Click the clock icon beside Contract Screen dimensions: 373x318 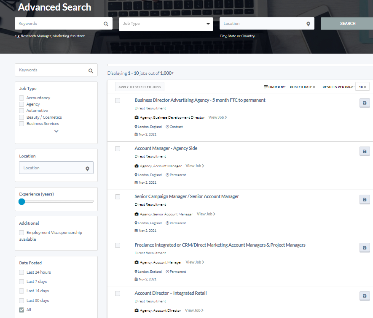(167, 127)
